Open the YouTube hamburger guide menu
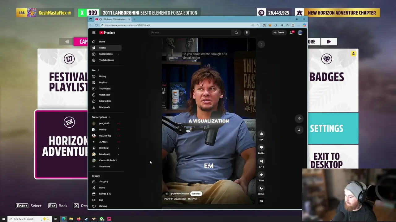The image size is (396, 222). (94, 32)
